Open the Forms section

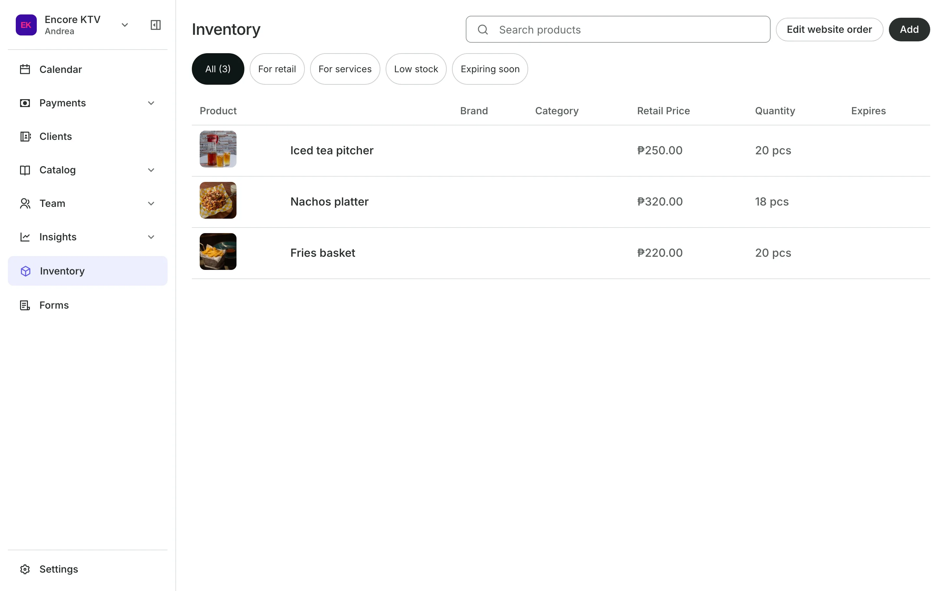(x=88, y=305)
